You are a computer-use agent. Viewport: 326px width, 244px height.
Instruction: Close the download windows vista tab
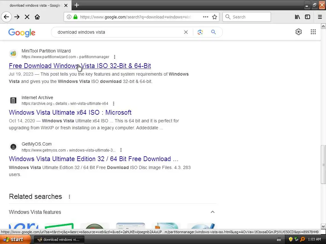[66, 5]
